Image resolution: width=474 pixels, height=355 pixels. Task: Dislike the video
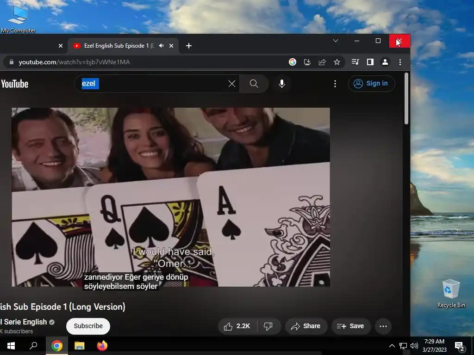(268, 326)
